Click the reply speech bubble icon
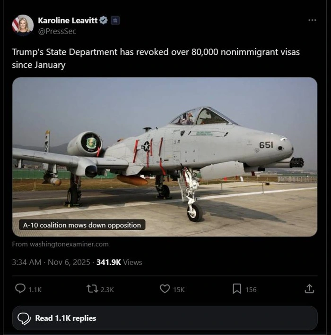The width and height of the screenshot is (331, 335). click(20, 289)
